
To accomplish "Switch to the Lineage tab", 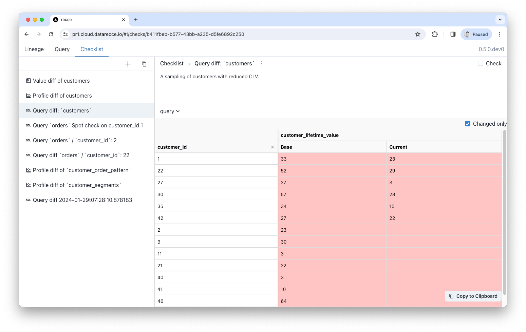I will point(34,49).
